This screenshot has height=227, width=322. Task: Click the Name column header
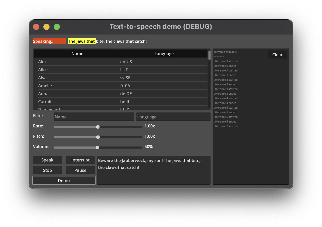coord(77,53)
